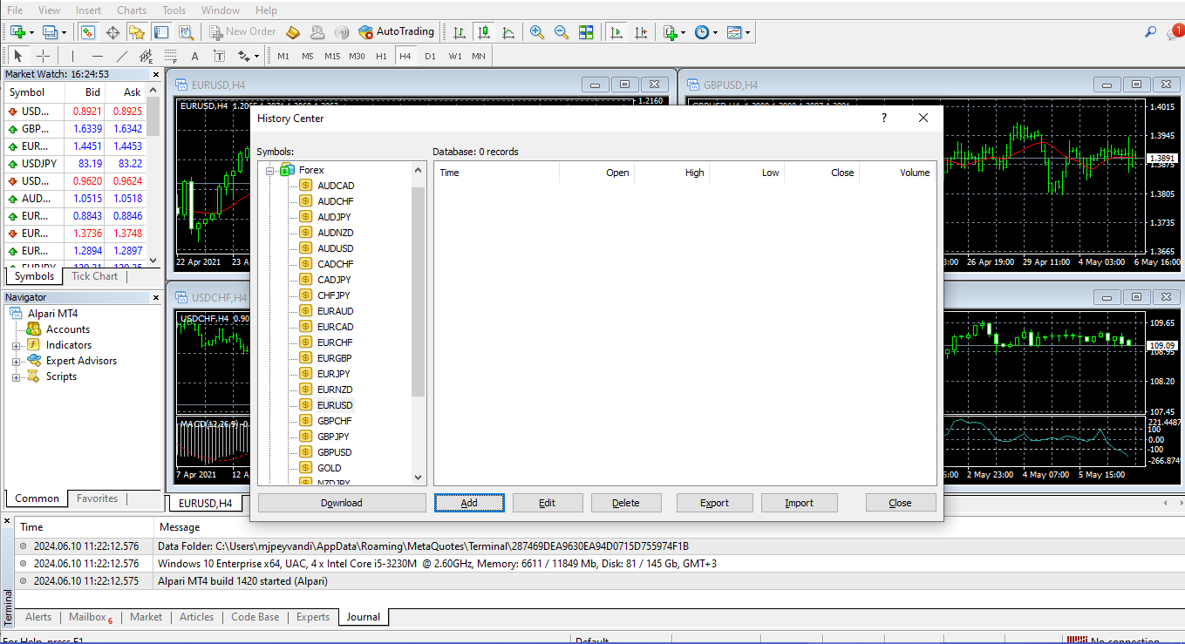The height and width of the screenshot is (644, 1185).
Task: Click the Download button
Action: (x=342, y=503)
